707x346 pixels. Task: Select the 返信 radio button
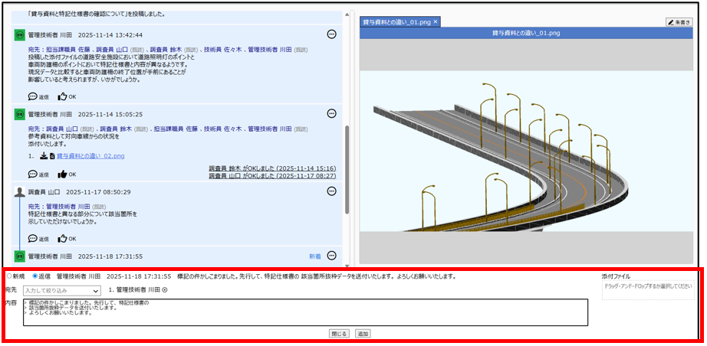pyautogui.click(x=35, y=276)
